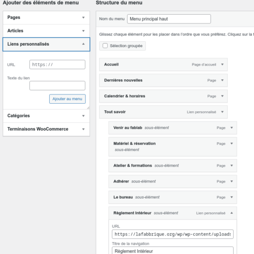
Task: Open Matériel & réservation item arrow
Action: point(232,143)
